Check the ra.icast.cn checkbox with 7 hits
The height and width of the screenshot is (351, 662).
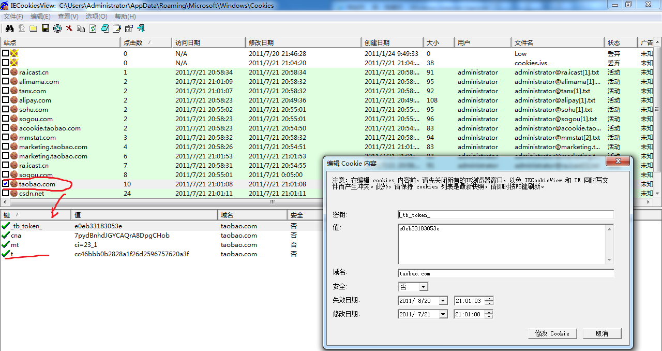click(x=5, y=165)
